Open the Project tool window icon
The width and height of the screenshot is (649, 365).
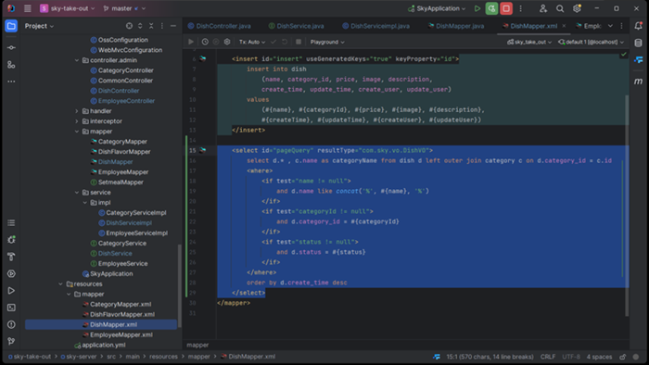(x=11, y=26)
